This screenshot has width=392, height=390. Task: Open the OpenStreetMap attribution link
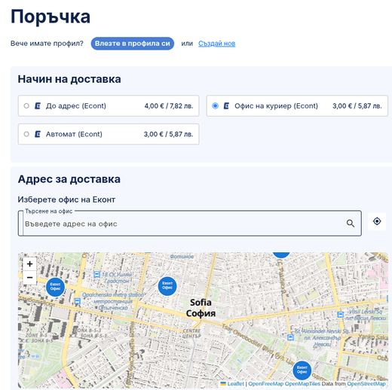point(366,384)
